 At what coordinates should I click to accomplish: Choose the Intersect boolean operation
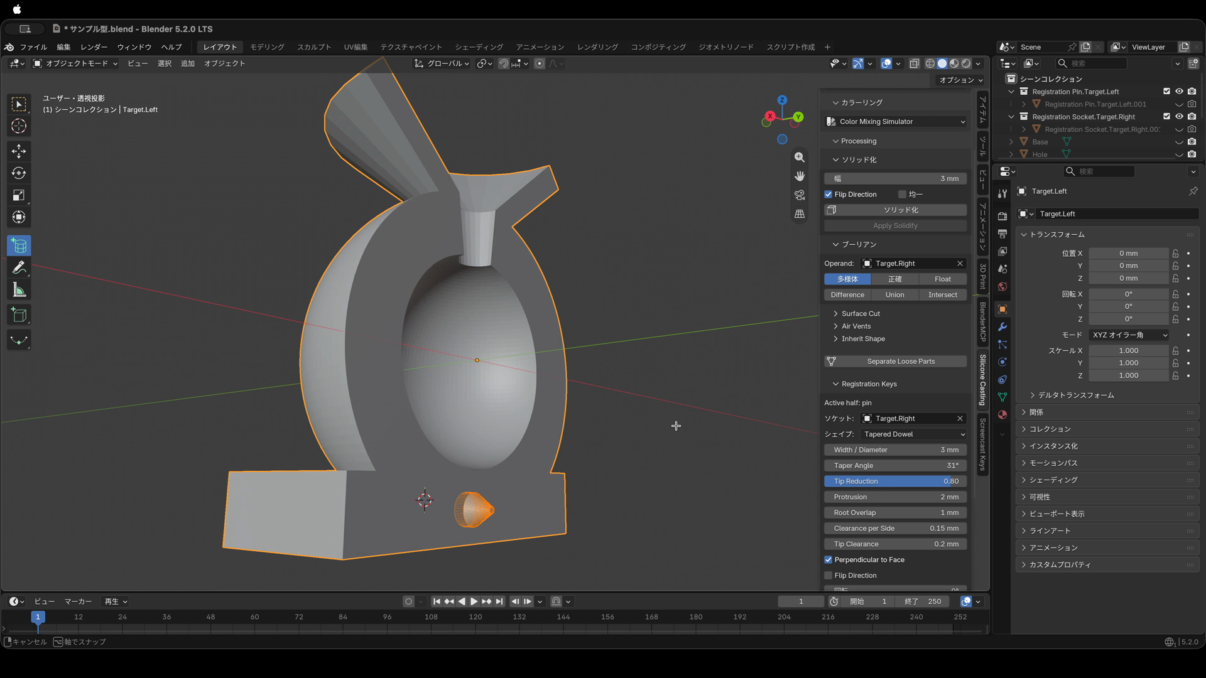pyautogui.click(x=943, y=295)
